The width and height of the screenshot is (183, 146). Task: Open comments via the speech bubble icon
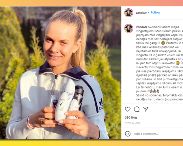click(137, 109)
